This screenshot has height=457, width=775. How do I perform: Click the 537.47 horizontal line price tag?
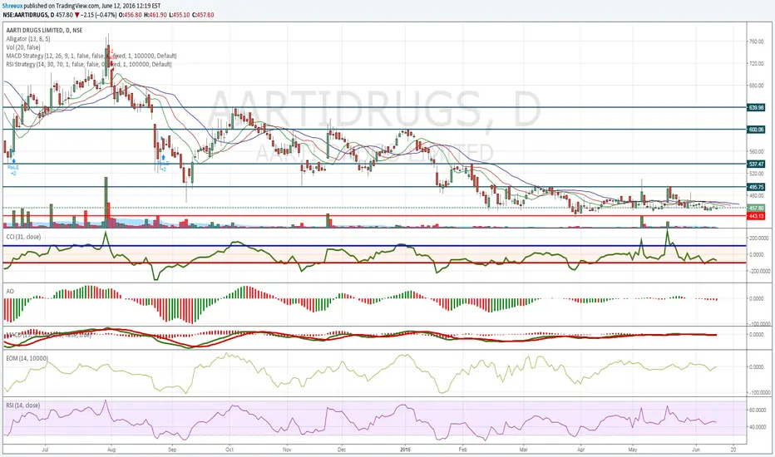[x=756, y=164]
